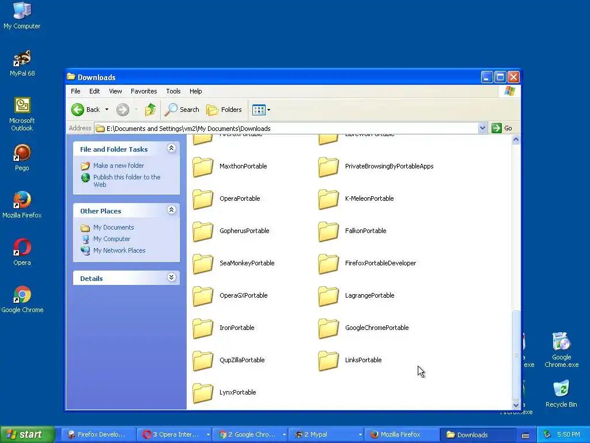Viewport: 590px width, 443px height.
Task: Open the Favorites menu
Action: (143, 91)
